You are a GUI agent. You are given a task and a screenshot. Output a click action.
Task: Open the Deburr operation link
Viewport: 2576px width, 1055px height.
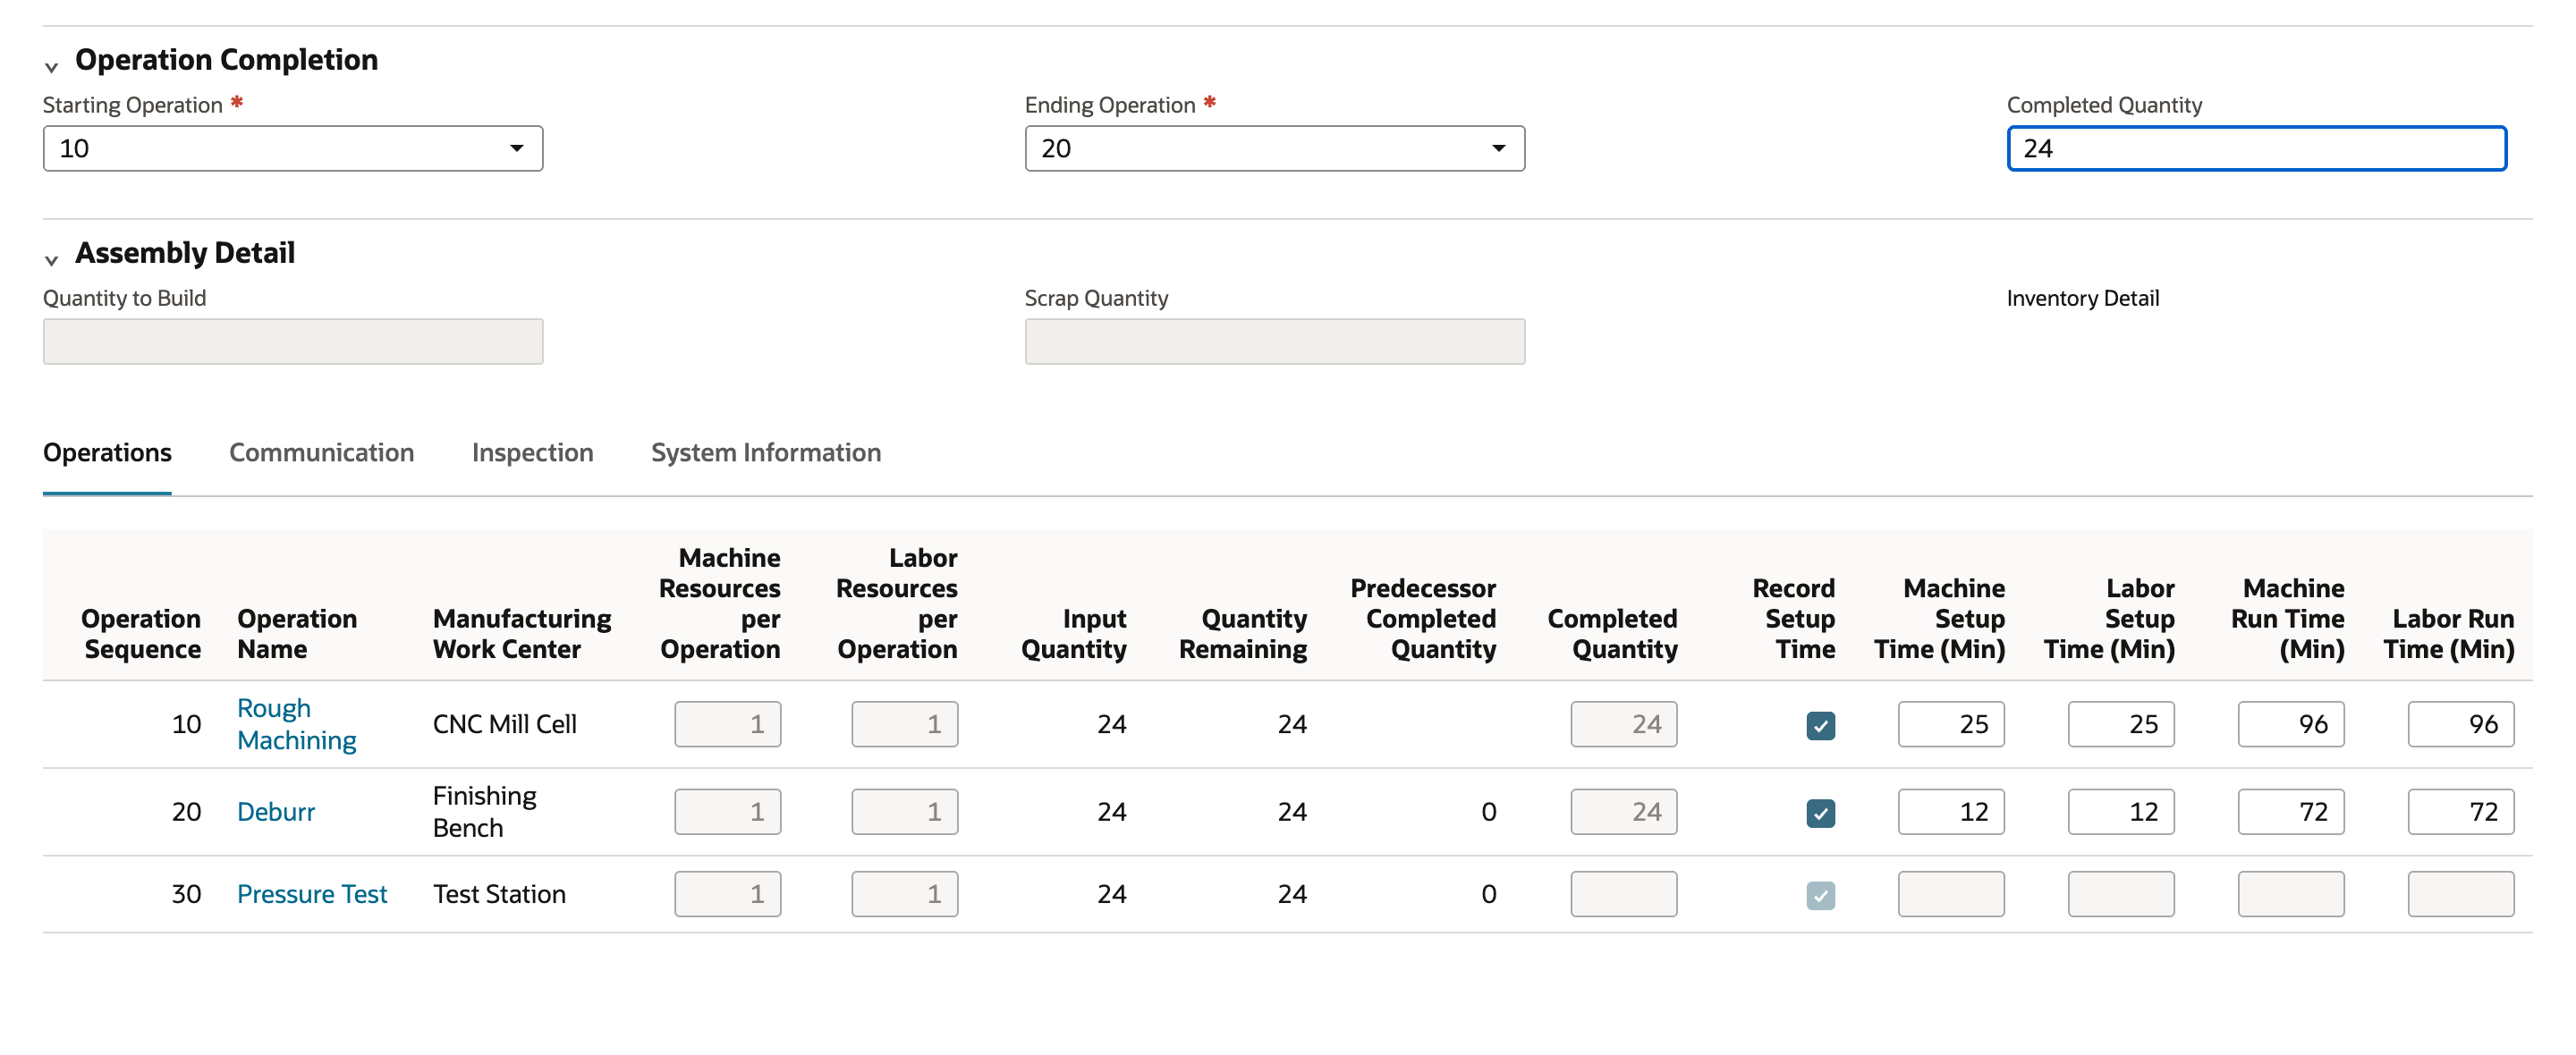[x=276, y=812]
